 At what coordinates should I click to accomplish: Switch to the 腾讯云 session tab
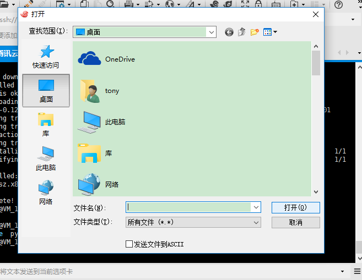tap(9, 53)
